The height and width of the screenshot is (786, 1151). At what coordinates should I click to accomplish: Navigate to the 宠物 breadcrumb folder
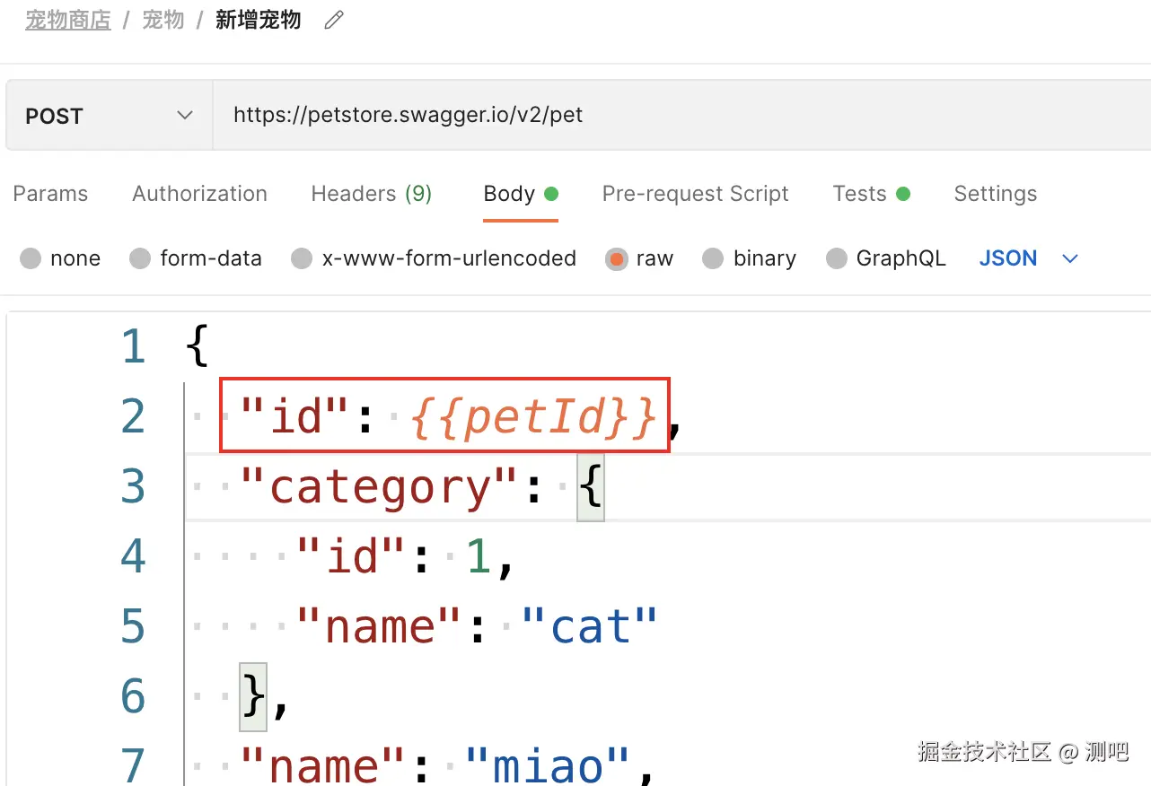tap(163, 20)
